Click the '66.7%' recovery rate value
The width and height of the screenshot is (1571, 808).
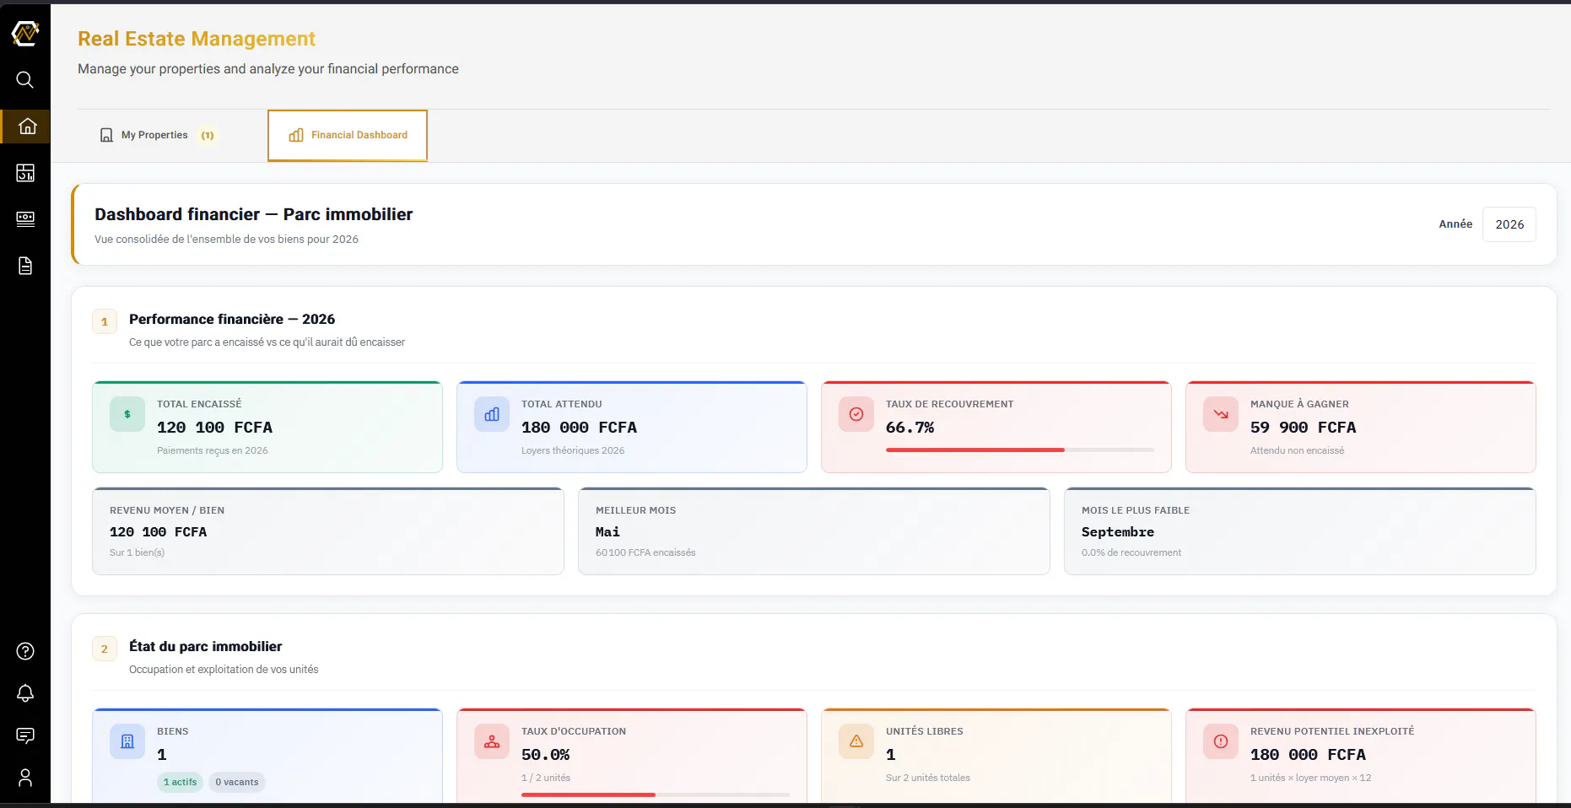tap(910, 428)
